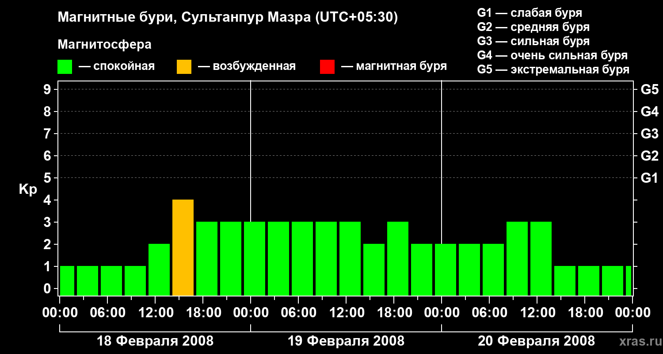663x354 pixels.
Task: Click the "G3 — сильная буря" legend line
Action: click(533, 41)
